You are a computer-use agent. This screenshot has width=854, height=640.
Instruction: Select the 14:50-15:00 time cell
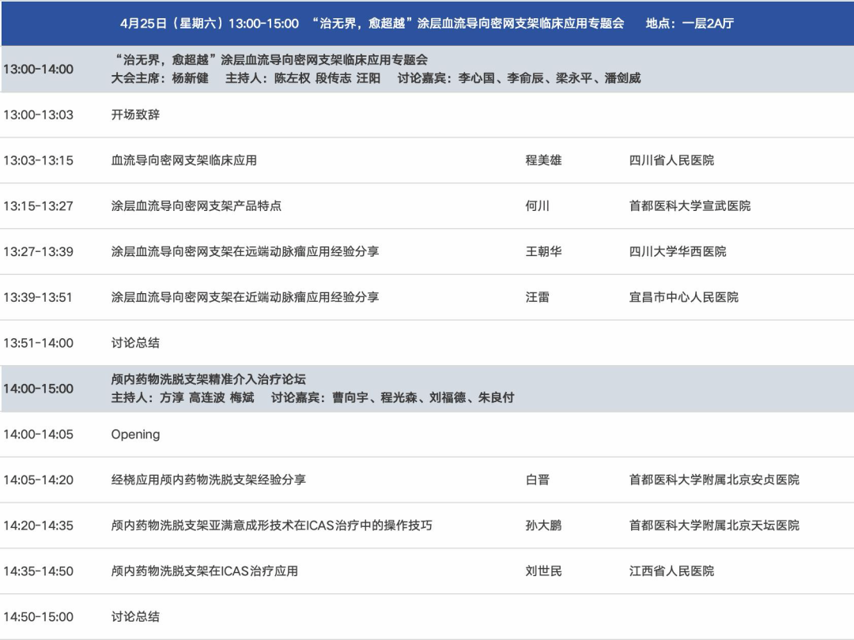tap(38, 617)
